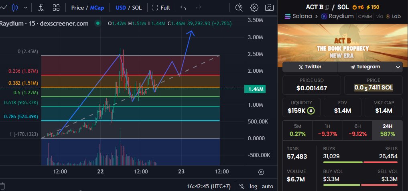This screenshot has height=191, width=408.
Task: Expand more social links chevron
Action: coord(398,67)
